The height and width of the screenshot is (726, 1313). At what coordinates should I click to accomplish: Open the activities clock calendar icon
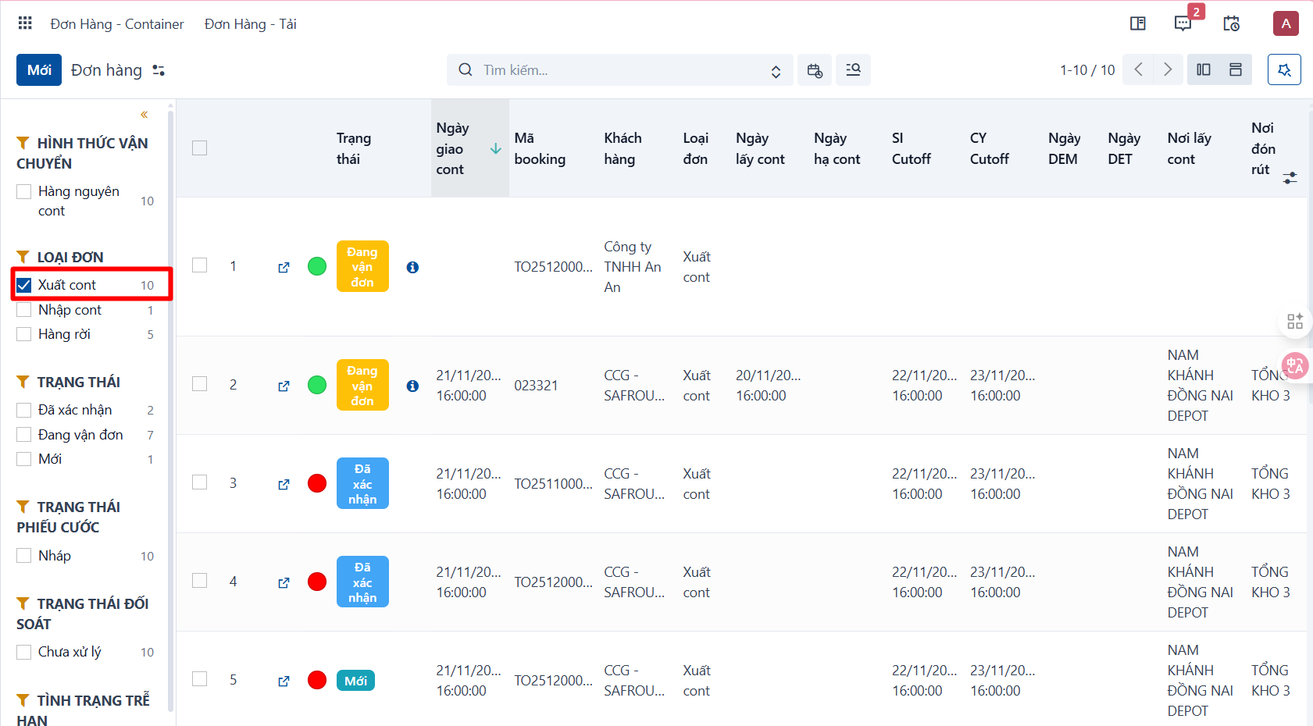point(1232,23)
